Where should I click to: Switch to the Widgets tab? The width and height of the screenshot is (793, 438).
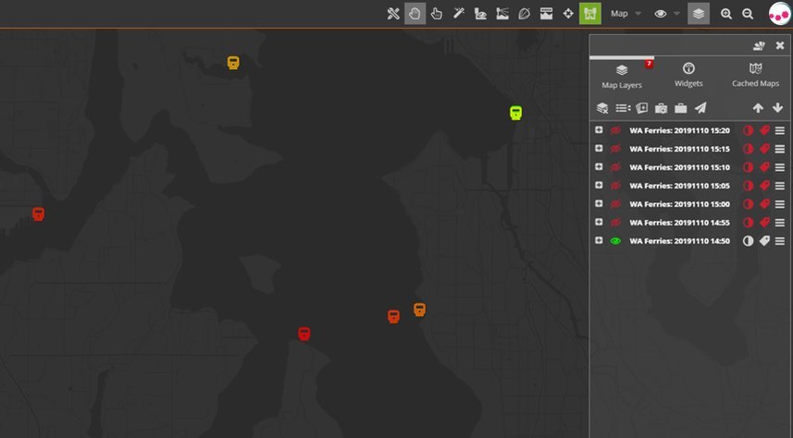[x=688, y=75]
